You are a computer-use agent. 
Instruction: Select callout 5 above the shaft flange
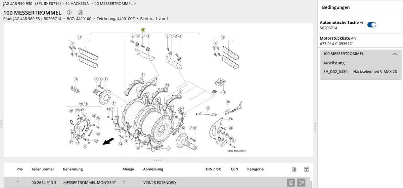(96, 79)
